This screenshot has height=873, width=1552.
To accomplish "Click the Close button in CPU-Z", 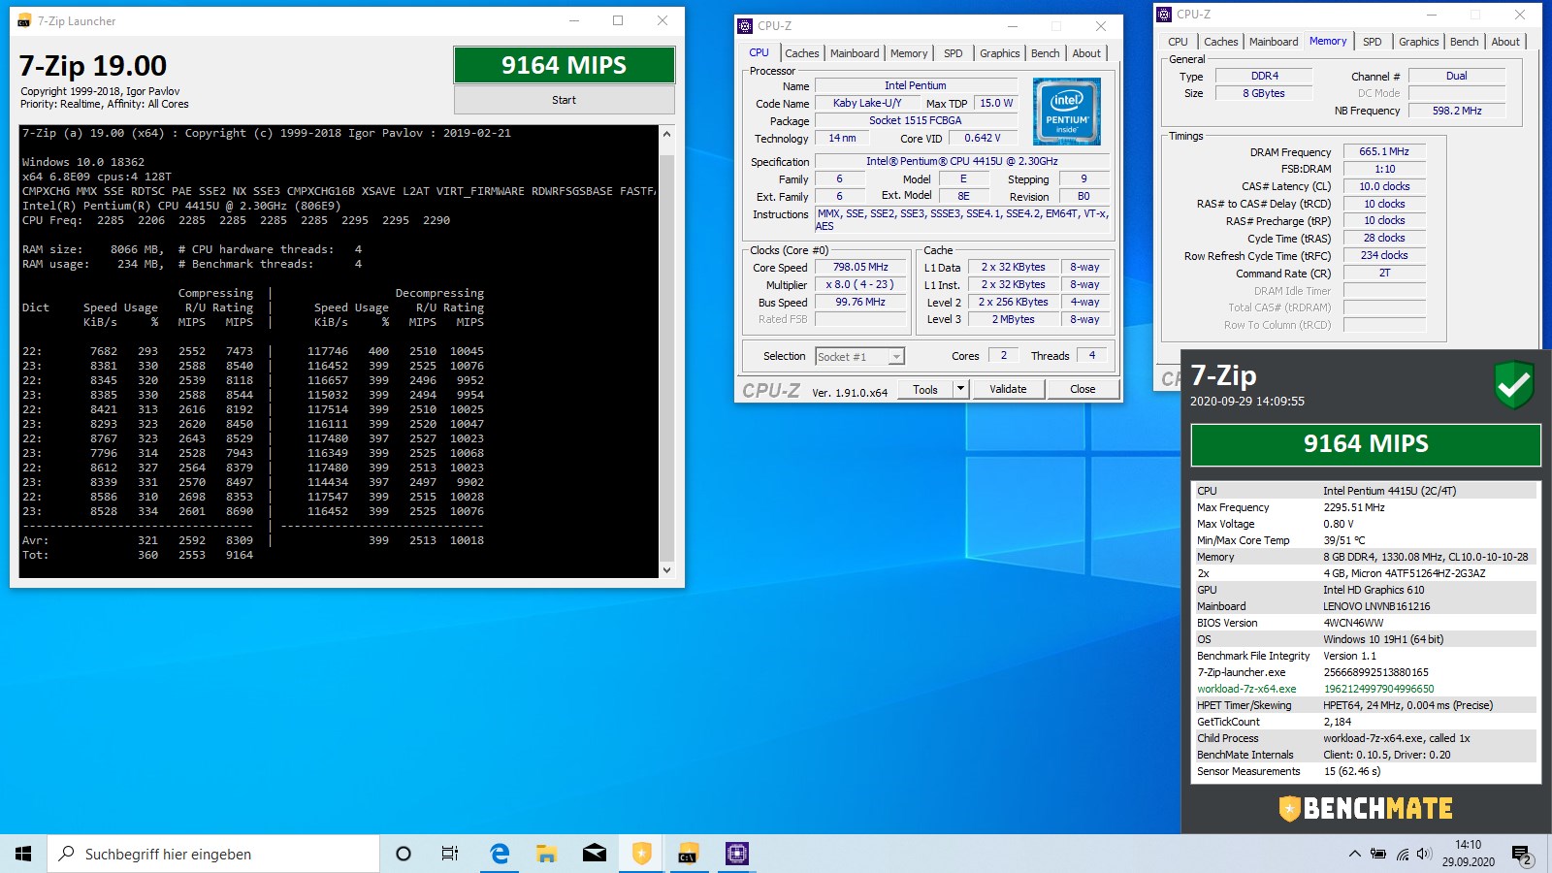I will pos(1083,389).
